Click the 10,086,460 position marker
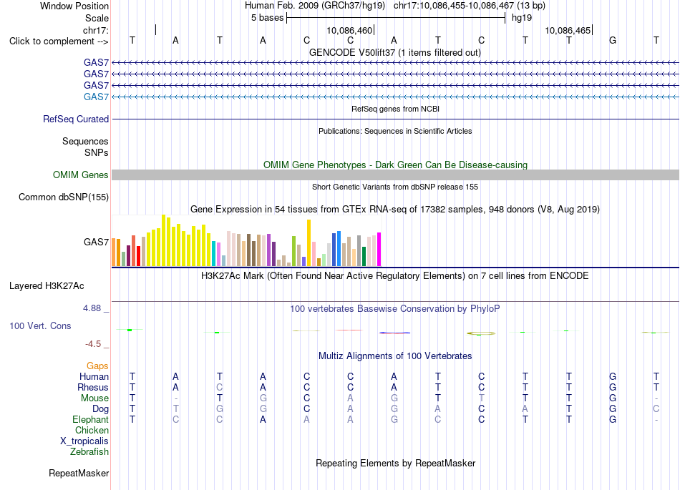The width and height of the screenshot is (680, 490). 351,30
